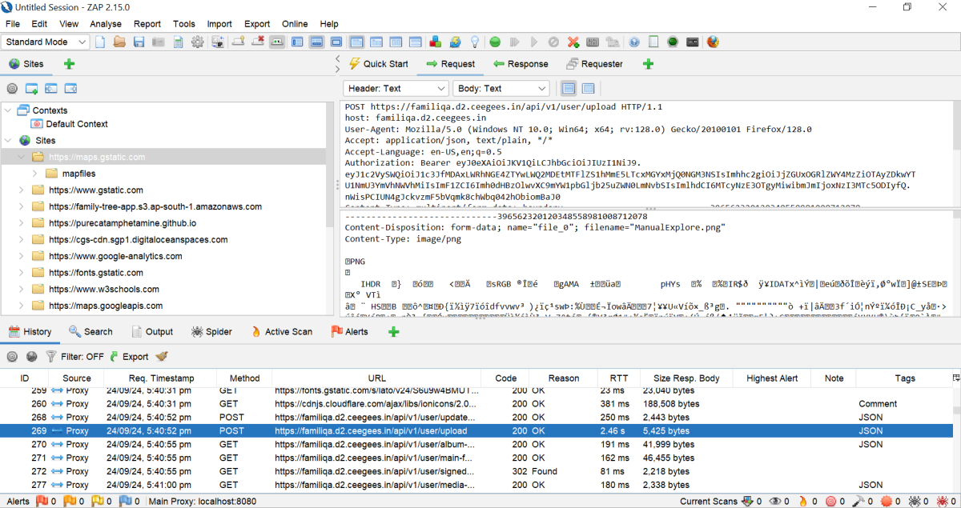Image resolution: width=961 pixels, height=508 pixels.
Task: Open Session Properties document icon
Action: click(x=178, y=42)
